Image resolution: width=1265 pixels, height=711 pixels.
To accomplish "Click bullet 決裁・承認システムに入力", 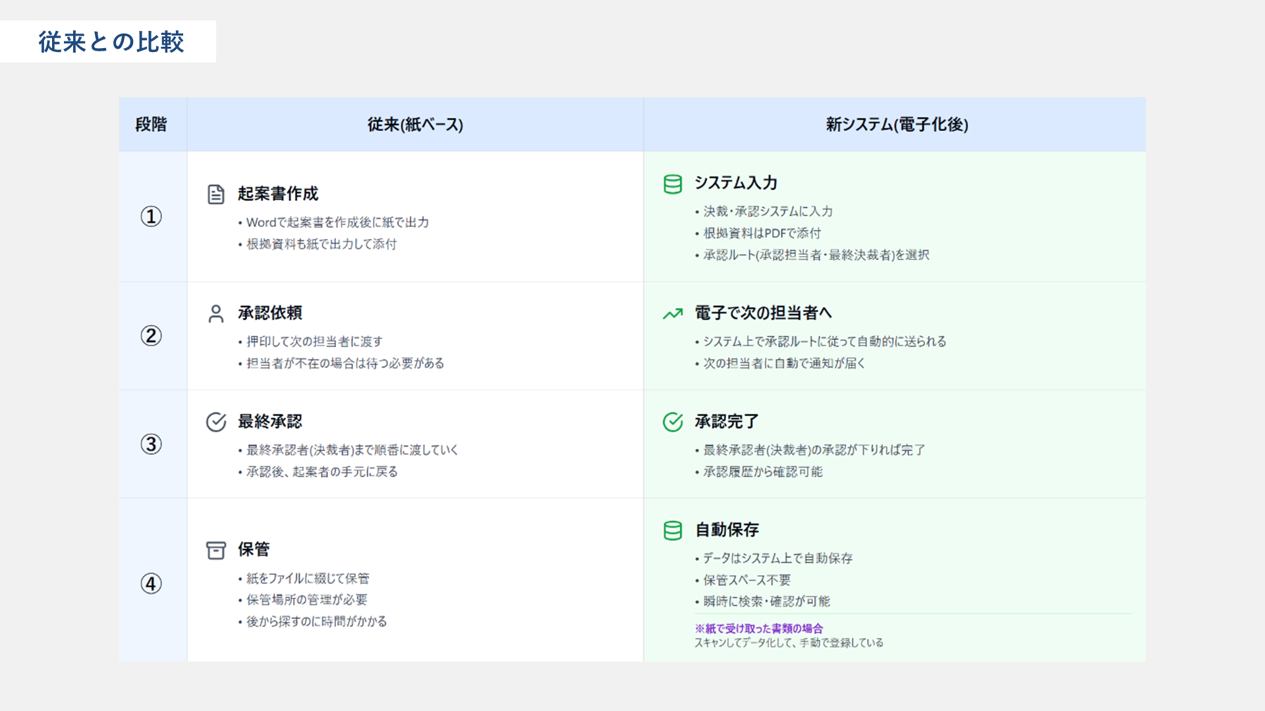I will [764, 211].
